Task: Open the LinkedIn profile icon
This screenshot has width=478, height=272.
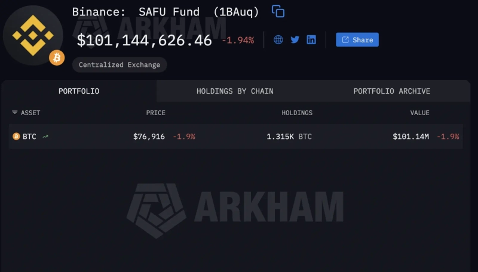Action: pos(311,40)
